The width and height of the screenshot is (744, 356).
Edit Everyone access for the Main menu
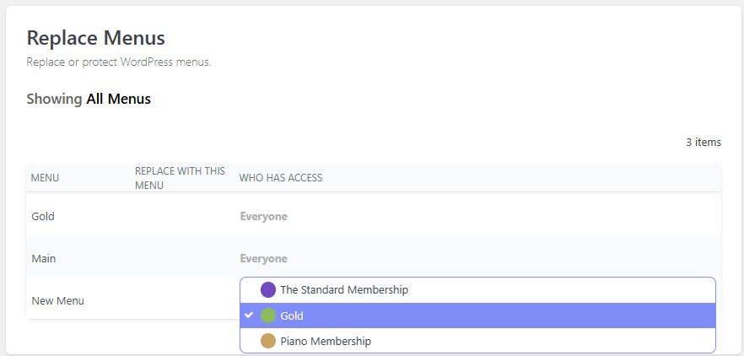[x=263, y=258]
